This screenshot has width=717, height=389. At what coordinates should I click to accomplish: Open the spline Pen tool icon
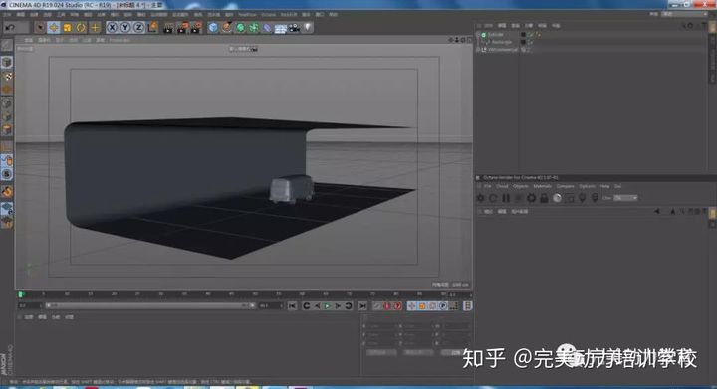[x=226, y=28]
